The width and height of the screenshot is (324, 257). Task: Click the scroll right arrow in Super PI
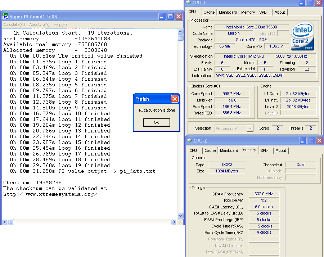tap(174, 222)
